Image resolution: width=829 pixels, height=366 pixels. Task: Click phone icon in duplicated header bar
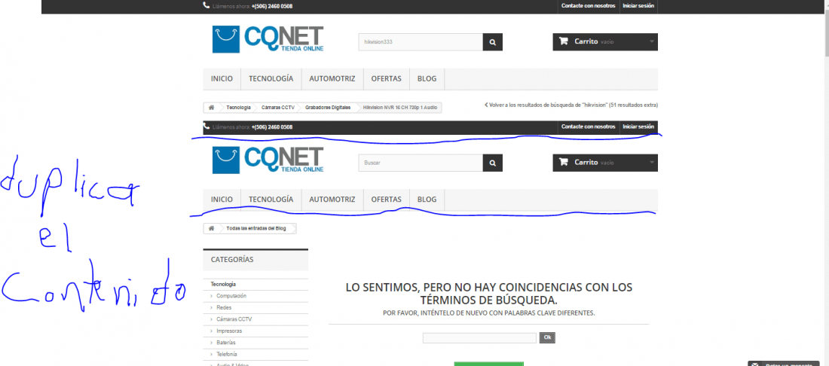(206, 127)
